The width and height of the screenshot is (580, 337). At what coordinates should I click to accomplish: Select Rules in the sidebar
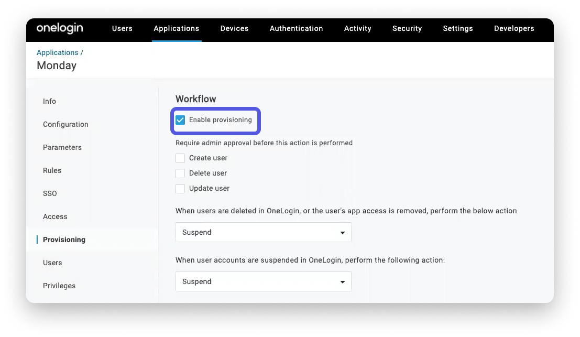click(x=52, y=170)
